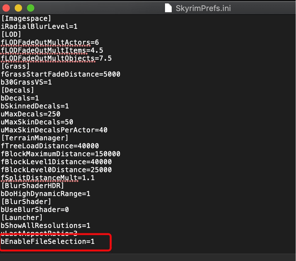The image size is (296, 261).
Task: Click the [Imagespace] section header
Action: (26, 18)
